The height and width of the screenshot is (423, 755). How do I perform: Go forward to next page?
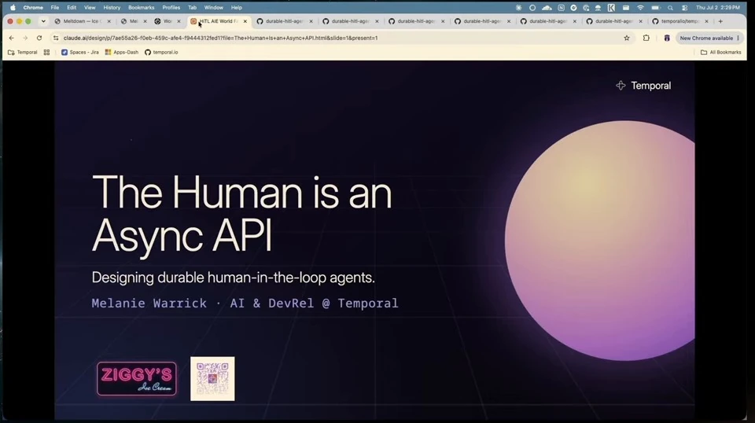click(25, 38)
